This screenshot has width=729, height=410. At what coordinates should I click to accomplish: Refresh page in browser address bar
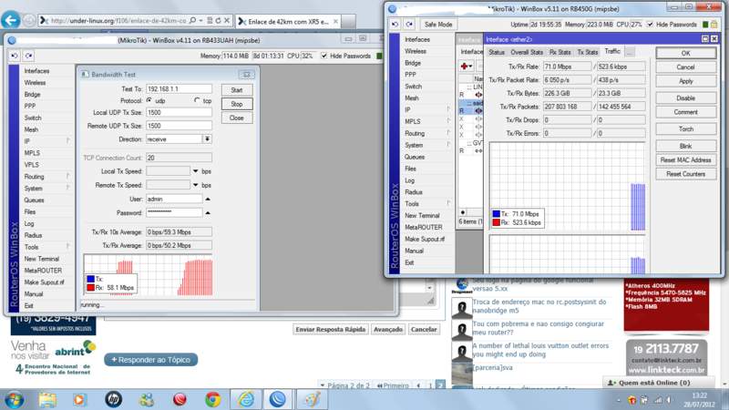[218, 20]
